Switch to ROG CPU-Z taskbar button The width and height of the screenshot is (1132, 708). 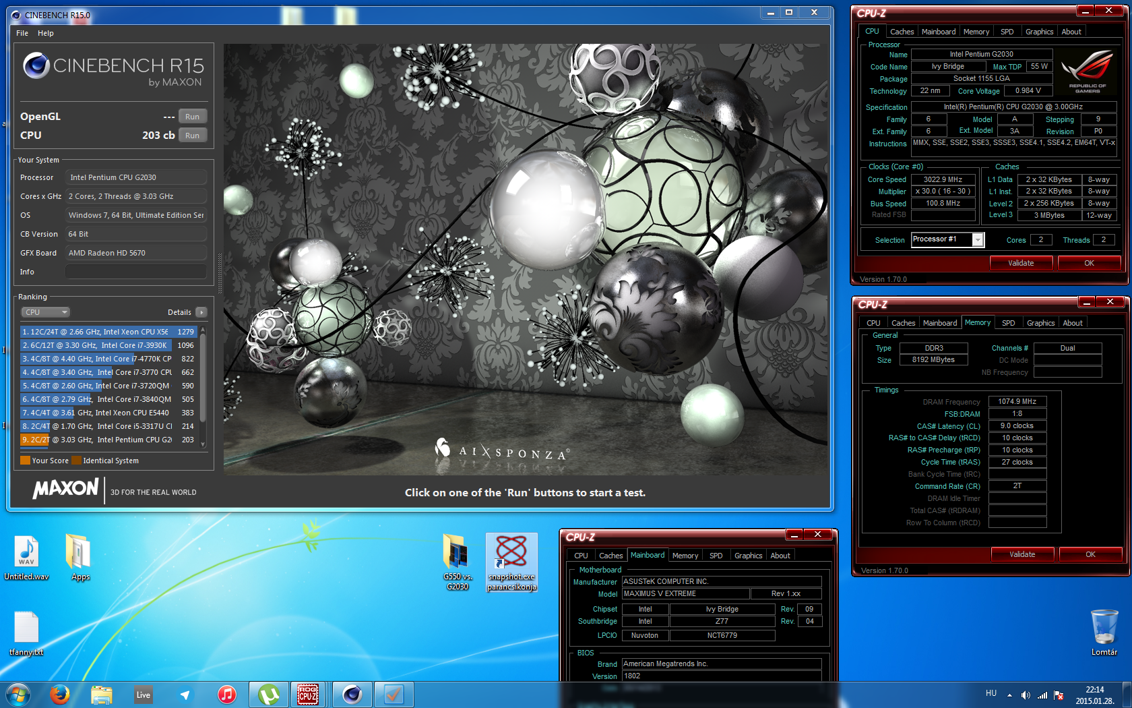(309, 695)
